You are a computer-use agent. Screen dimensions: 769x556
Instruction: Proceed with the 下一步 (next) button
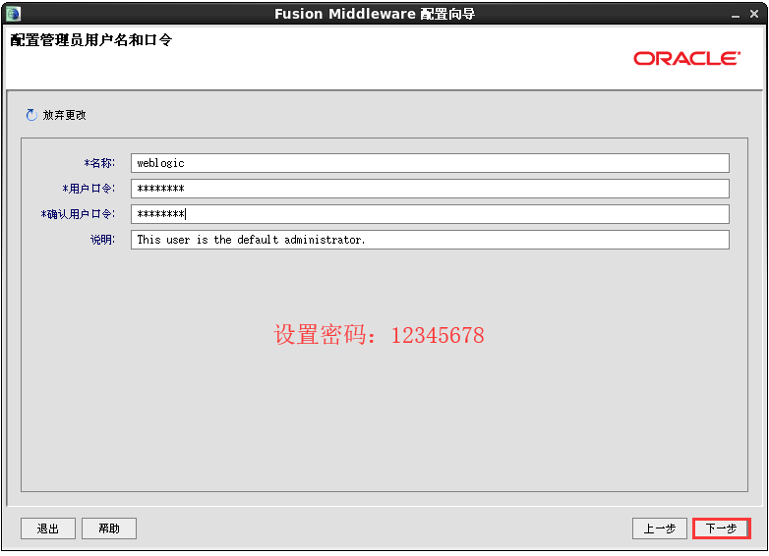(722, 528)
